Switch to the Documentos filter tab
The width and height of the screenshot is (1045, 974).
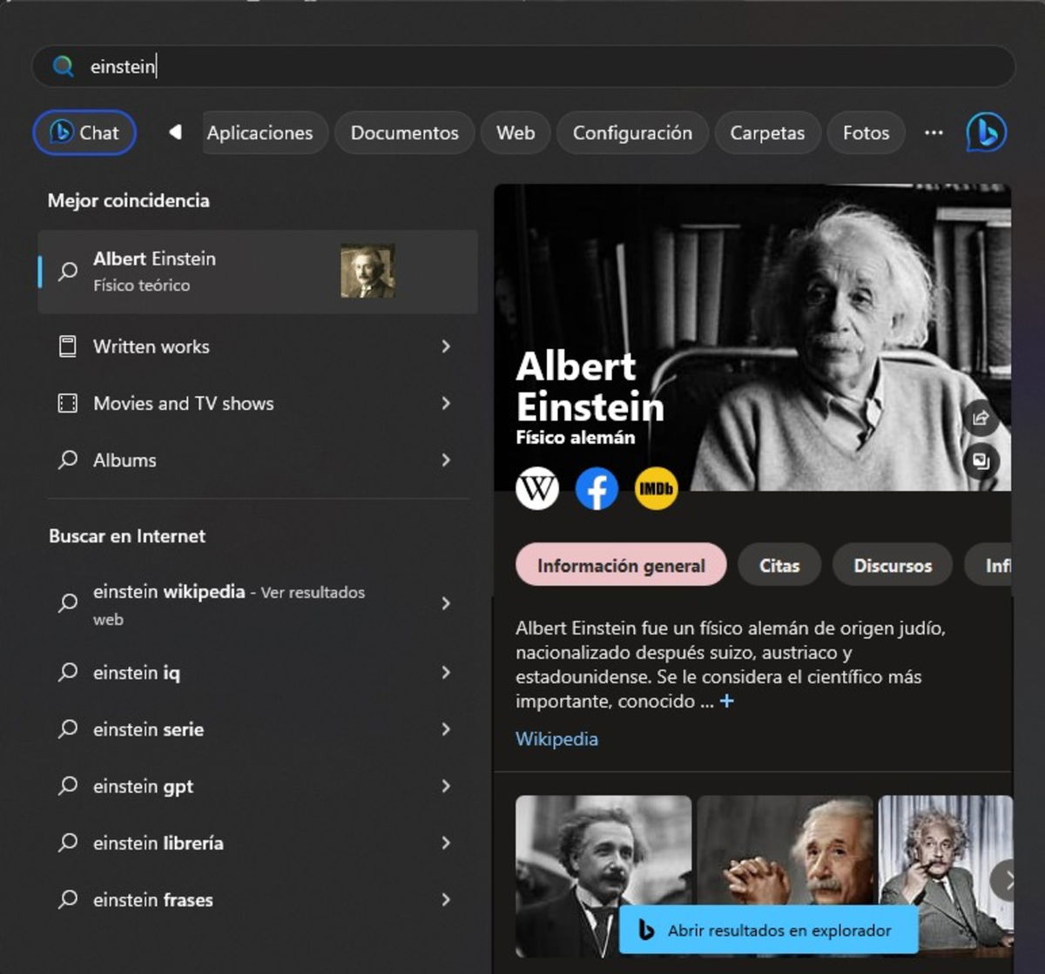[404, 132]
